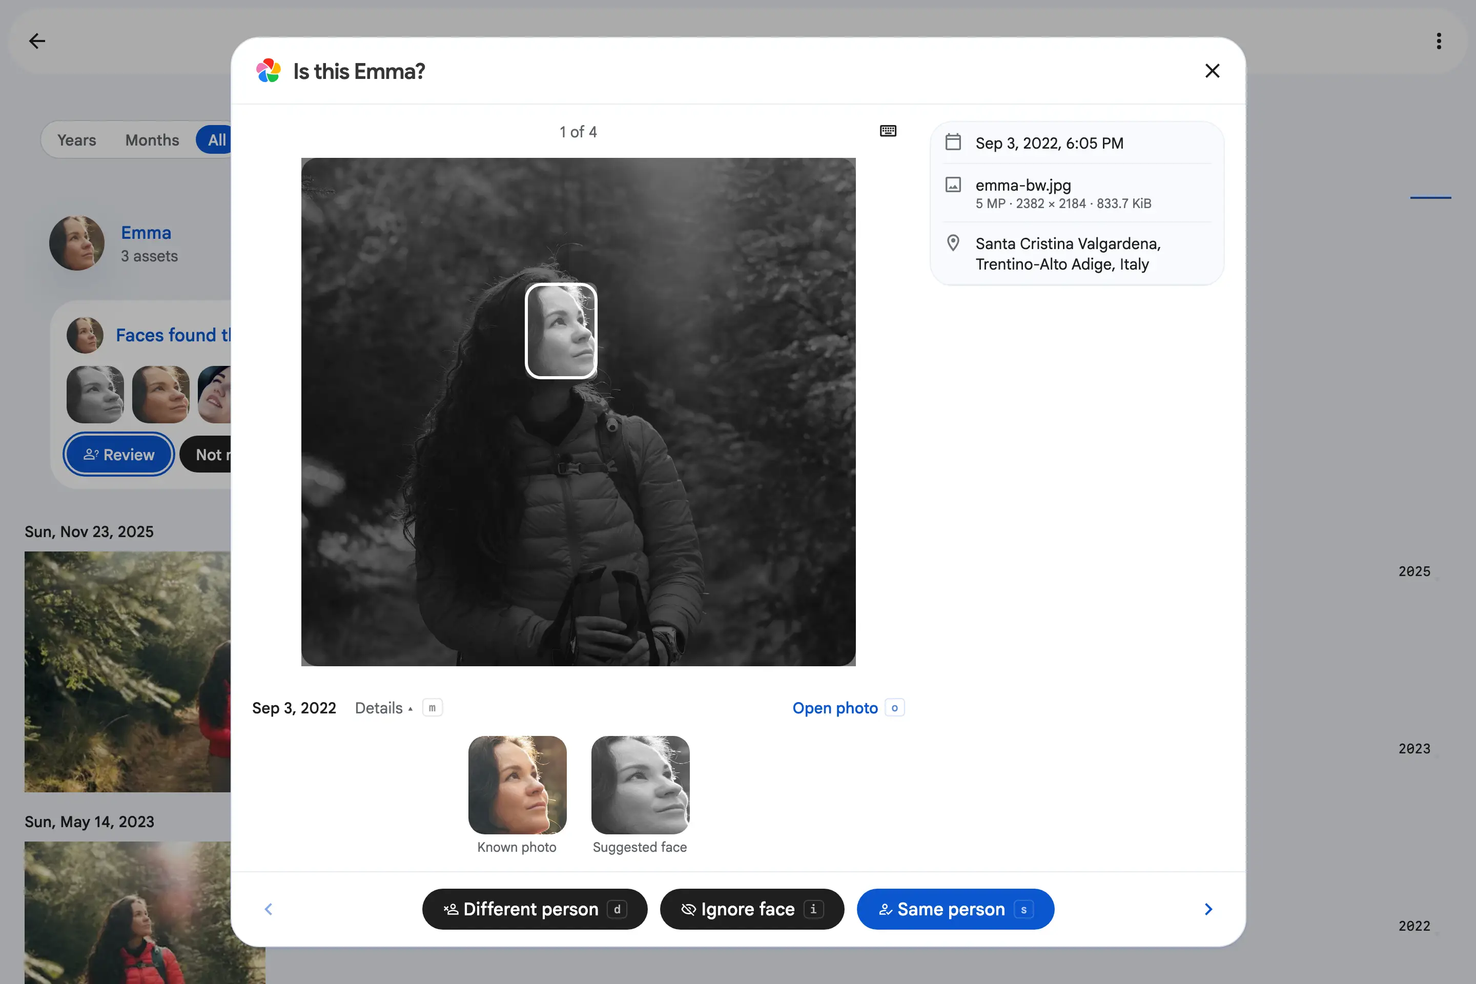Viewport: 1476px width, 984px height.
Task: Click the Santa Cristina Valgardena location text
Action: (x=1068, y=254)
